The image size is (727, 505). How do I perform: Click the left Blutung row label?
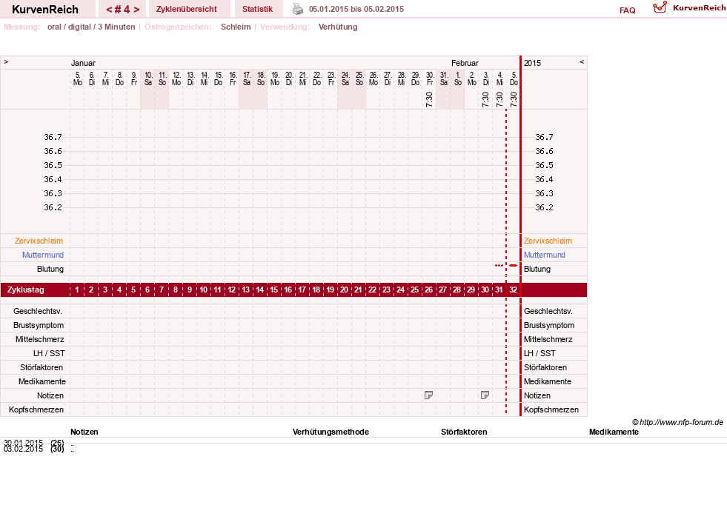point(50,270)
